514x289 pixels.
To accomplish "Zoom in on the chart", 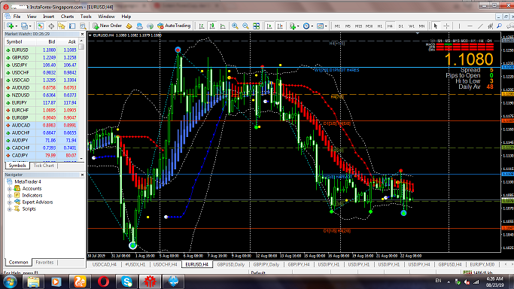I will coord(235,26).
